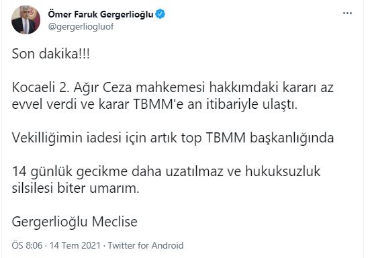Open Ömer Faruk Gergerlioğlu's profile photo

pyautogui.click(x=26, y=19)
